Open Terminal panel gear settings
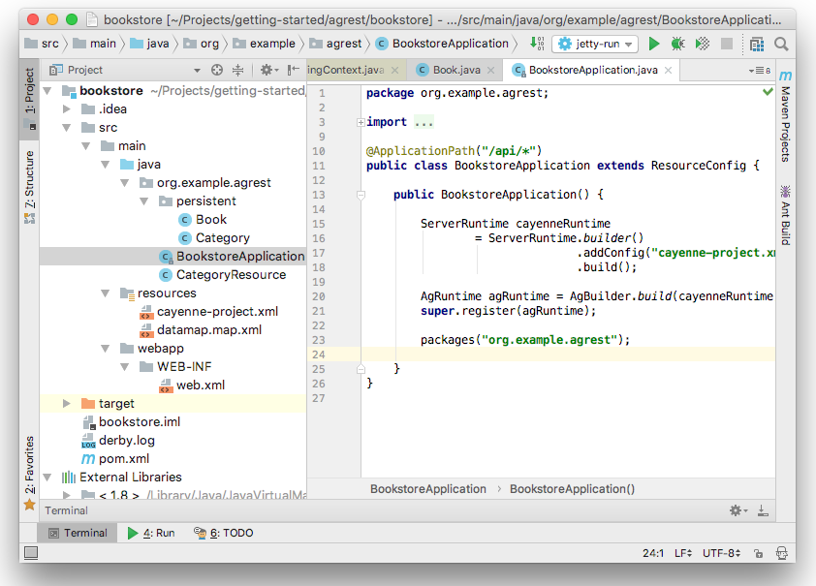Image resolution: width=816 pixels, height=586 pixels. click(x=738, y=510)
